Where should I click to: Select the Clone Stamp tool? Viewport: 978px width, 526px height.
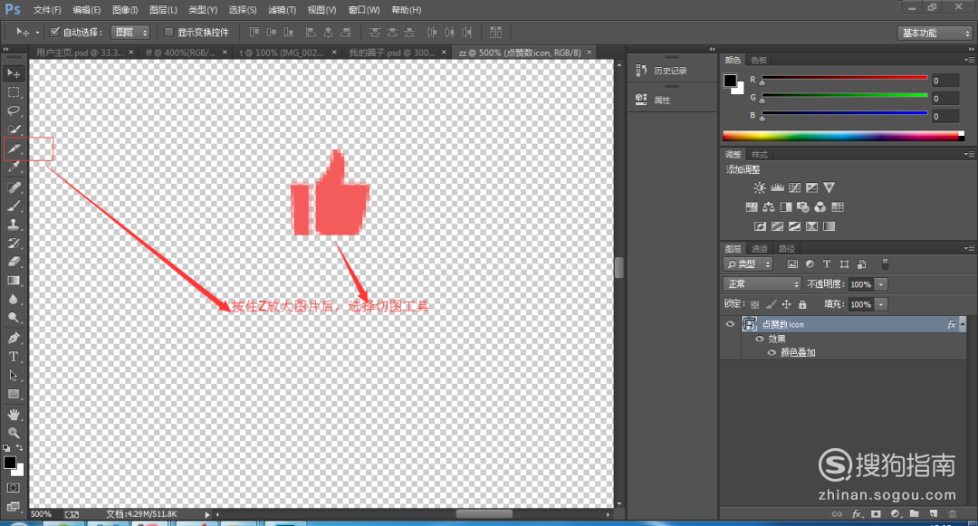14,225
